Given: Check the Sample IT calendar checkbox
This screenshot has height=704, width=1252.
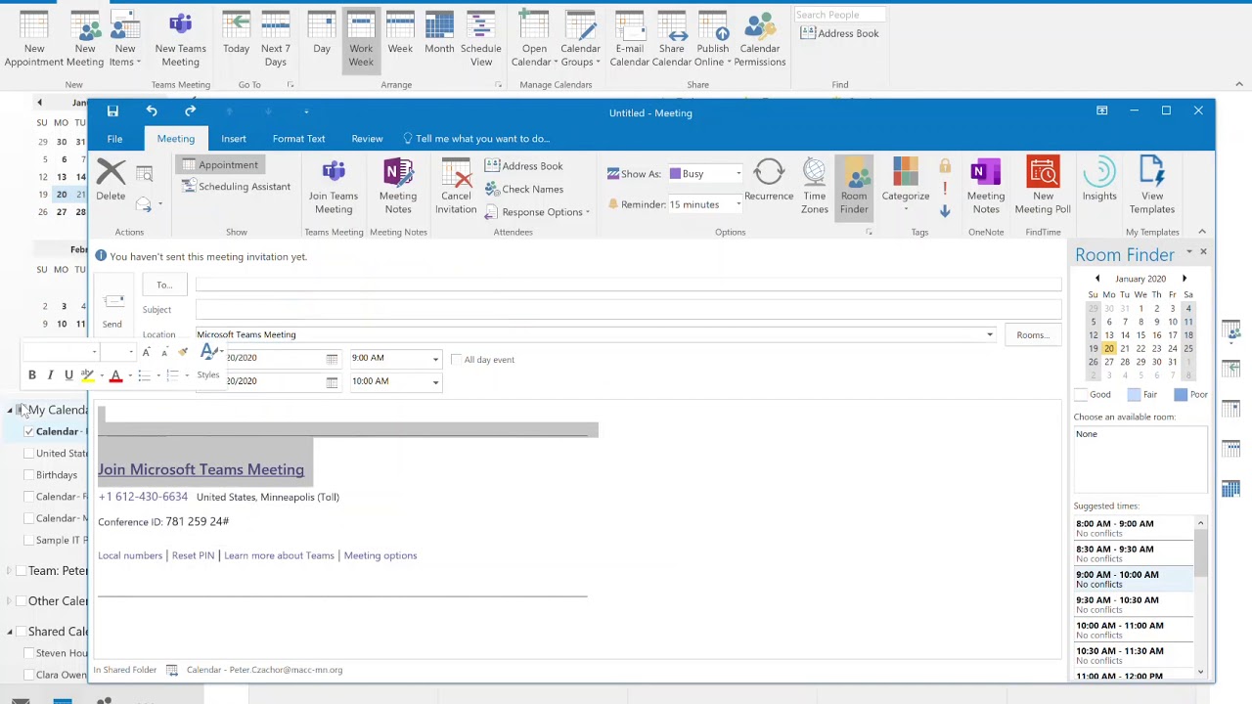Looking at the screenshot, I should (x=29, y=540).
